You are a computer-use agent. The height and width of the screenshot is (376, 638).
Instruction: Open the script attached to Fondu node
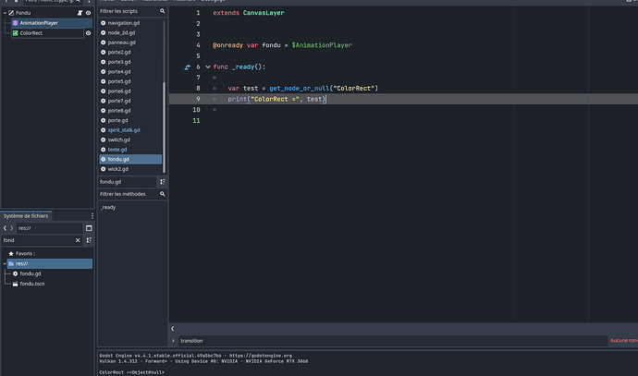[x=79, y=13]
